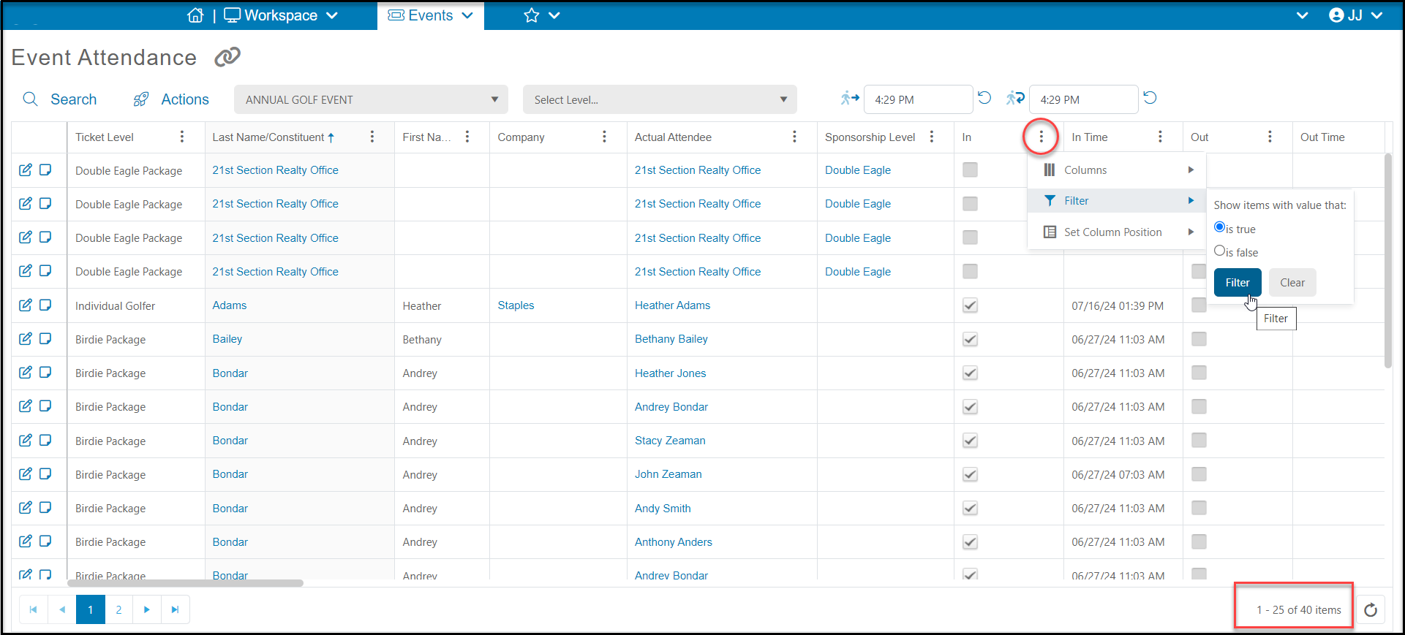The image size is (1405, 635).
Task: Open Actual Attendee column menu
Action: (x=794, y=137)
